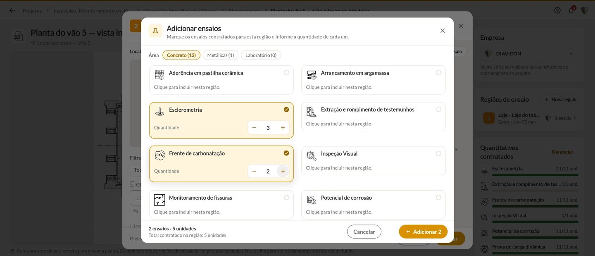Image resolution: width=595 pixels, height=256 pixels.
Task: Select Inspeção Visual radio
Action: pyautogui.click(x=438, y=153)
